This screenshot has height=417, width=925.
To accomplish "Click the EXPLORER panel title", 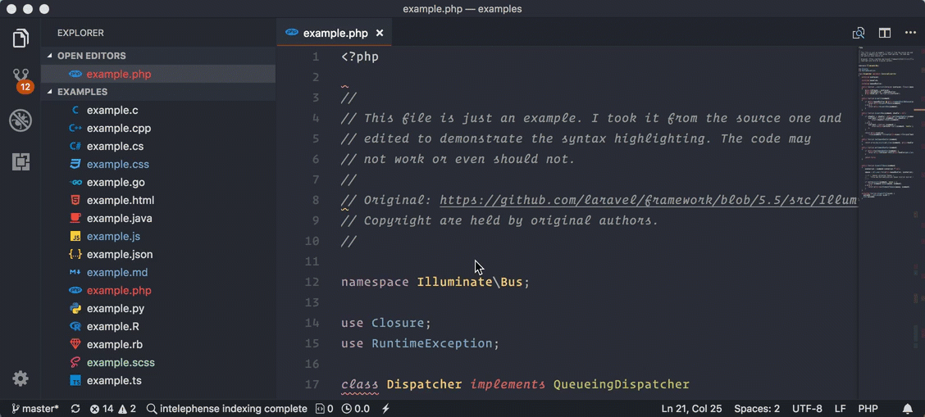I will click(x=80, y=33).
